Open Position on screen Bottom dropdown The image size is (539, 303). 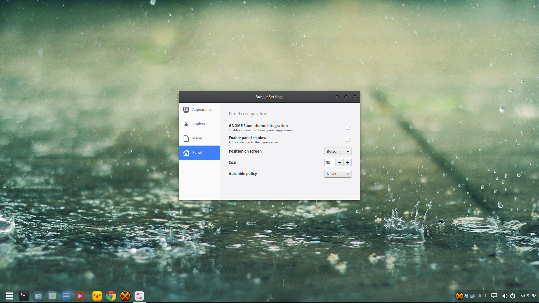(x=338, y=151)
